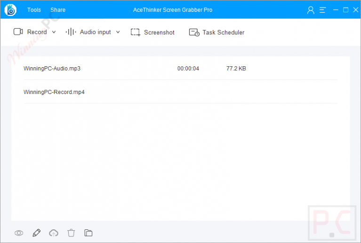361x243 pixels.
Task: Click the AceThinker app logo icon
Action: 10,10
